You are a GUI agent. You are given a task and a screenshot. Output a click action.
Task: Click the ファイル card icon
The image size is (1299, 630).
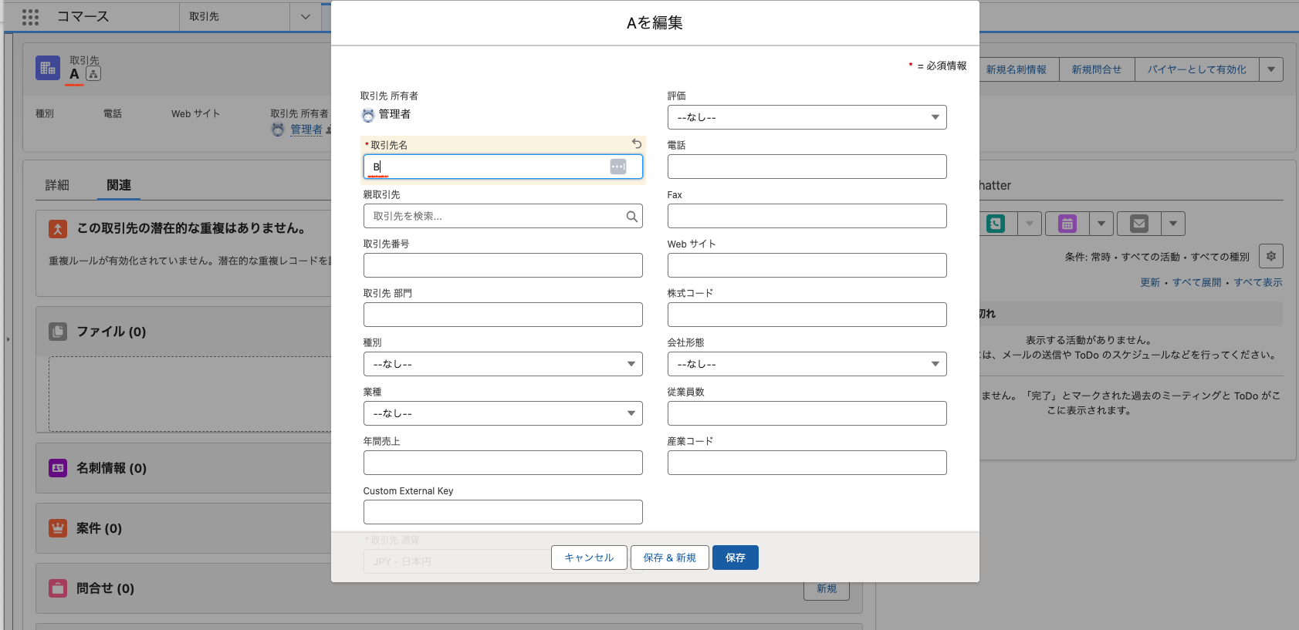pyautogui.click(x=58, y=332)
